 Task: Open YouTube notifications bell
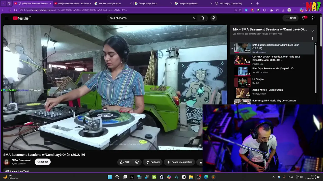pyautogui.click(x=304, y=18)
